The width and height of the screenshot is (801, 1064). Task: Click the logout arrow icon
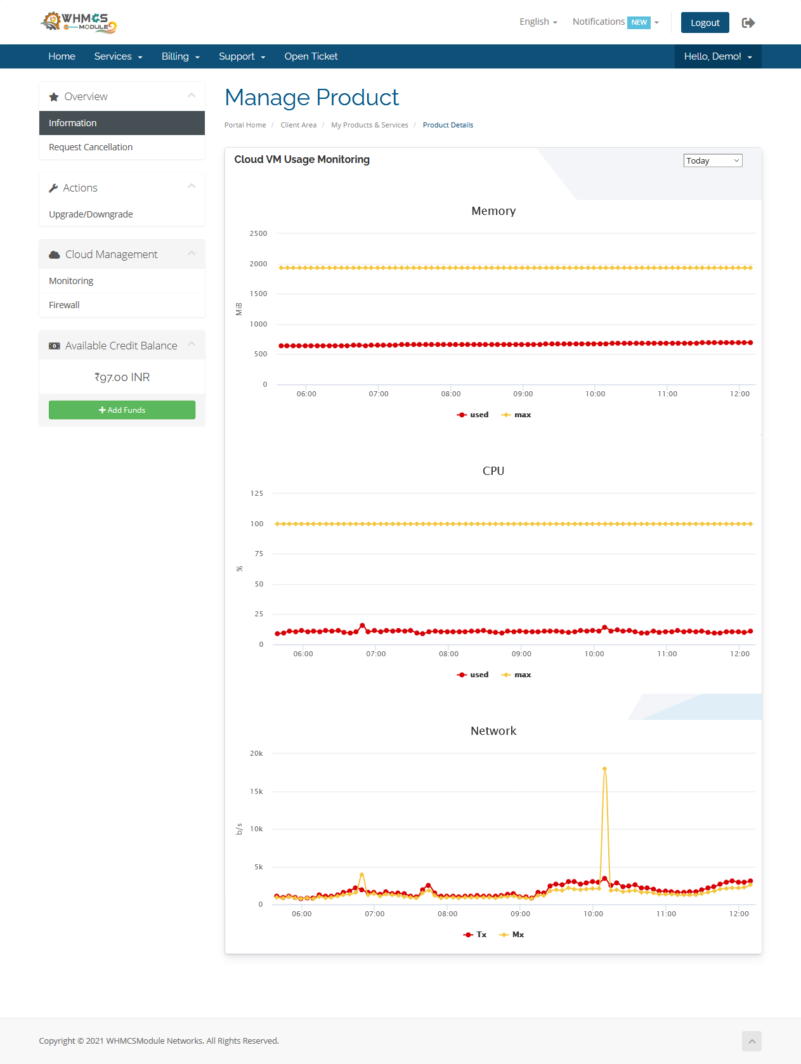pos(748,23)
